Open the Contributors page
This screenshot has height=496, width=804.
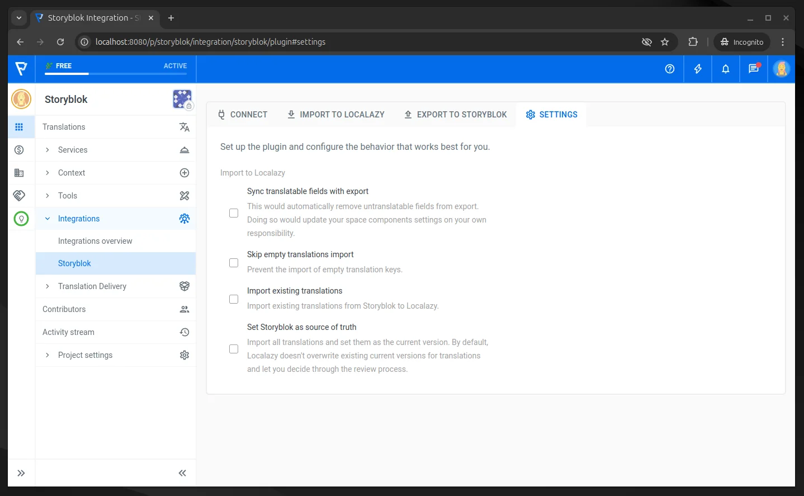[64, 309]
